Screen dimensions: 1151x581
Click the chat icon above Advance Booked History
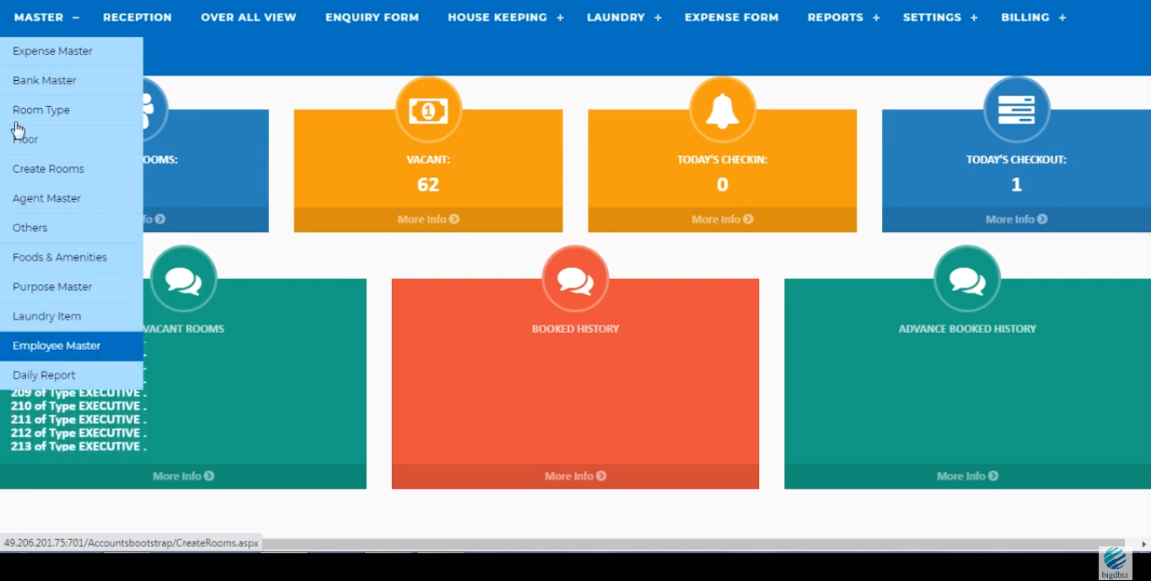[967, 280]
